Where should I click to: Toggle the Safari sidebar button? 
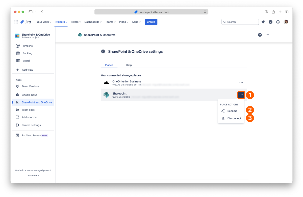[31, 12]
